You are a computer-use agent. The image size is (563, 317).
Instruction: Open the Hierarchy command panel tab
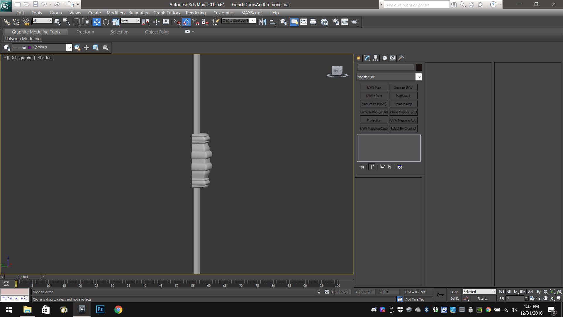(375, 58)
